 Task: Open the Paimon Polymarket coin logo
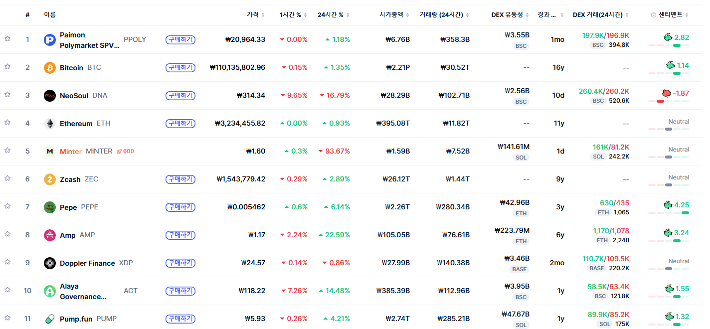pos(50,40)
